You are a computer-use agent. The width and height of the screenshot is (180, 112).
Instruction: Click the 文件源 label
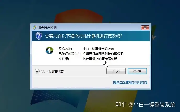[64, 59]
